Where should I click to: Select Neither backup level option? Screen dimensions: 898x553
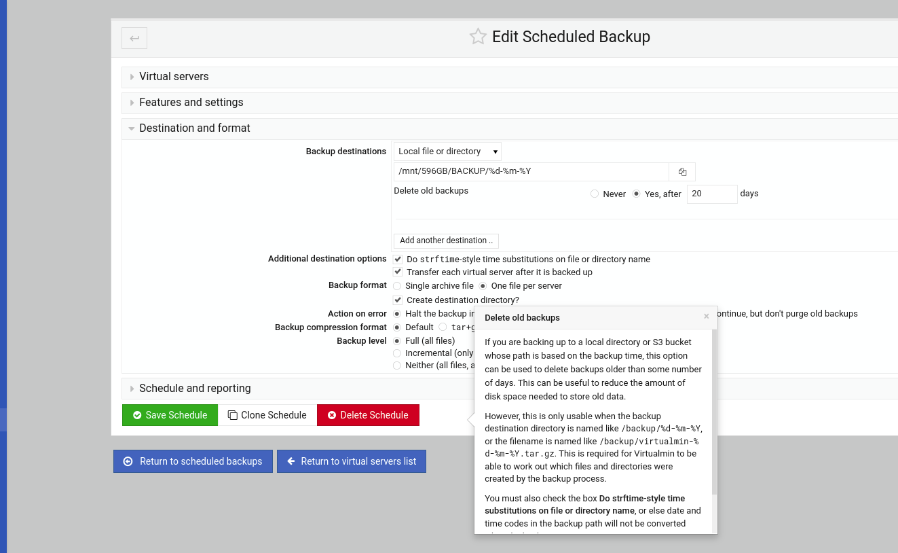click(x=397, y=365)
